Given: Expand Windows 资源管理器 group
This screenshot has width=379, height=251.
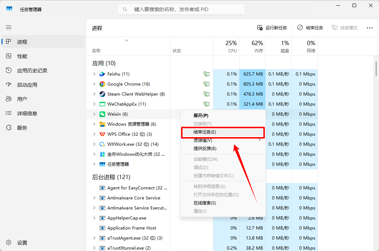Looking at the screenshot, I should pos(94,124).
